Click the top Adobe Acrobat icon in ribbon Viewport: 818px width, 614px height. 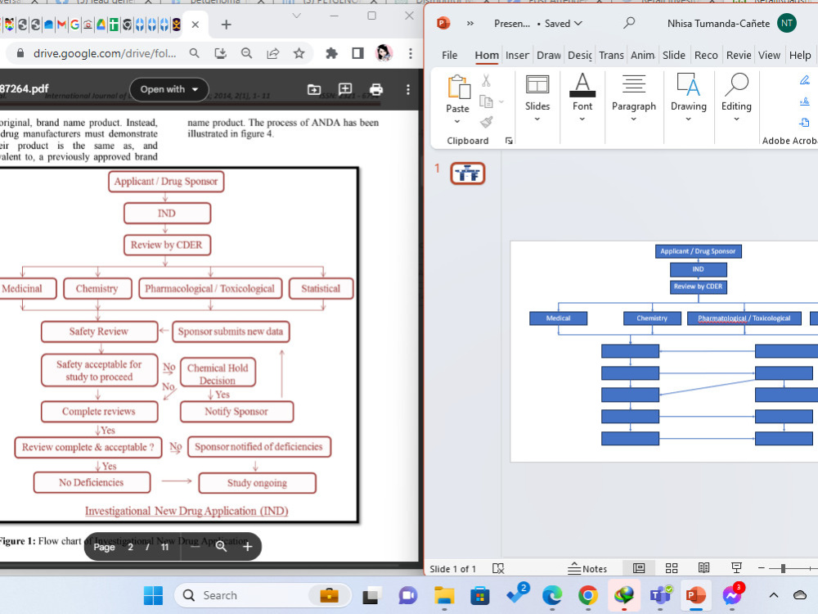point(804,80)
